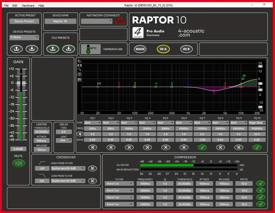Enable the EQ 1 band X toggle
Viewport: 275px width, 213px height.
point(93,147)
